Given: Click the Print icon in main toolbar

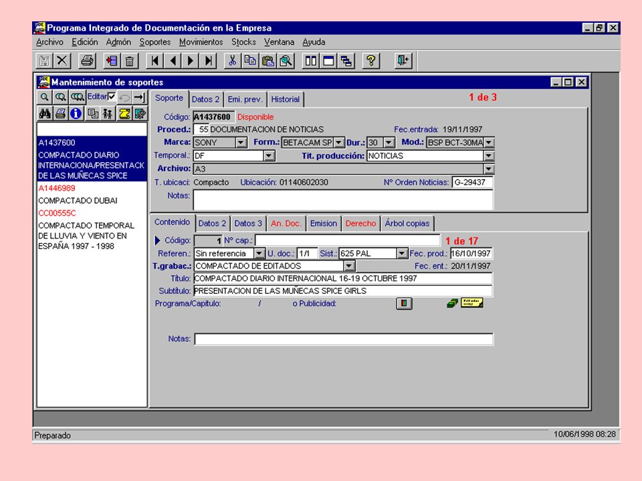Looking at the screenshot, I should [87, 61].
